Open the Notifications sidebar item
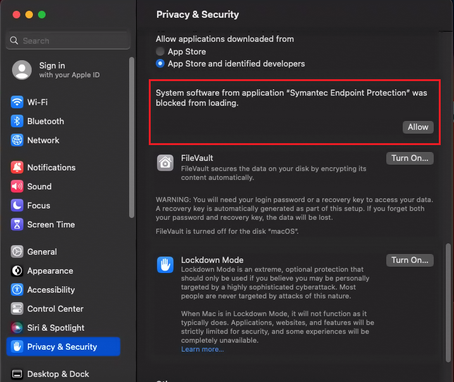This screenshot has height=382, width=454. (x=63, y=167)
